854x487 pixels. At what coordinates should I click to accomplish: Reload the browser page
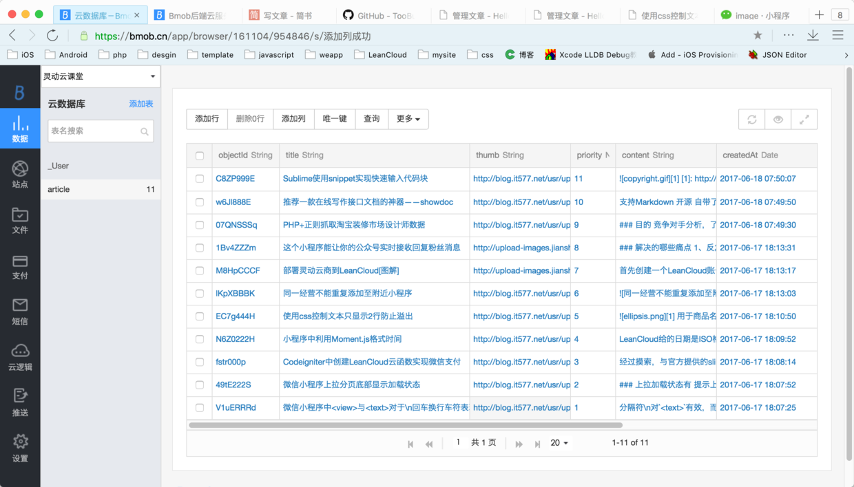pos(52,35)
